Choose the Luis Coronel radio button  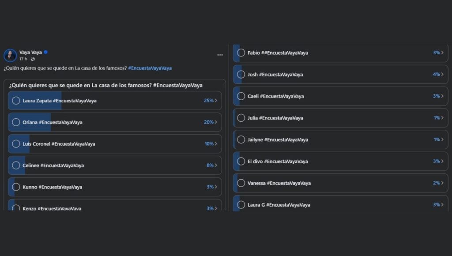pos(16,144)
